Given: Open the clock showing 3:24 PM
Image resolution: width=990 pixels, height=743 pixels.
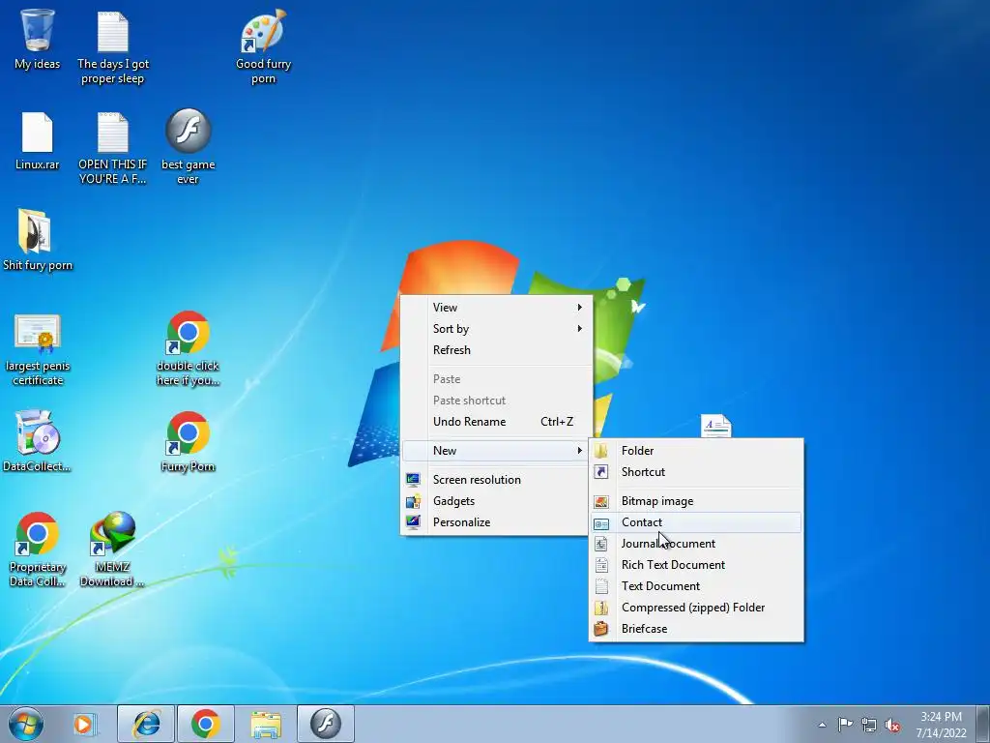Looking at the screenshot, I should click(941, 725).
